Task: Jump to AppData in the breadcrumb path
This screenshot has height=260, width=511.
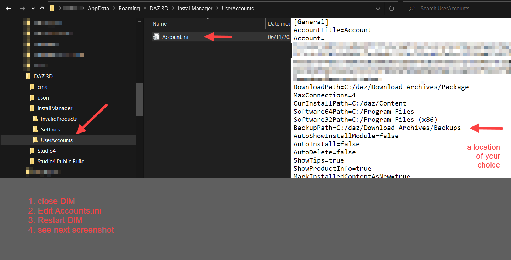Action: tap(98, 8)
